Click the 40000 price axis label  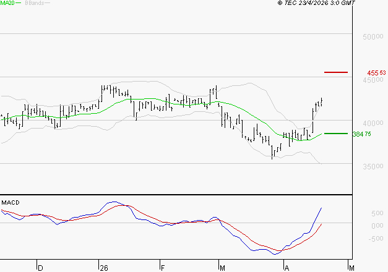pos(373,123)
